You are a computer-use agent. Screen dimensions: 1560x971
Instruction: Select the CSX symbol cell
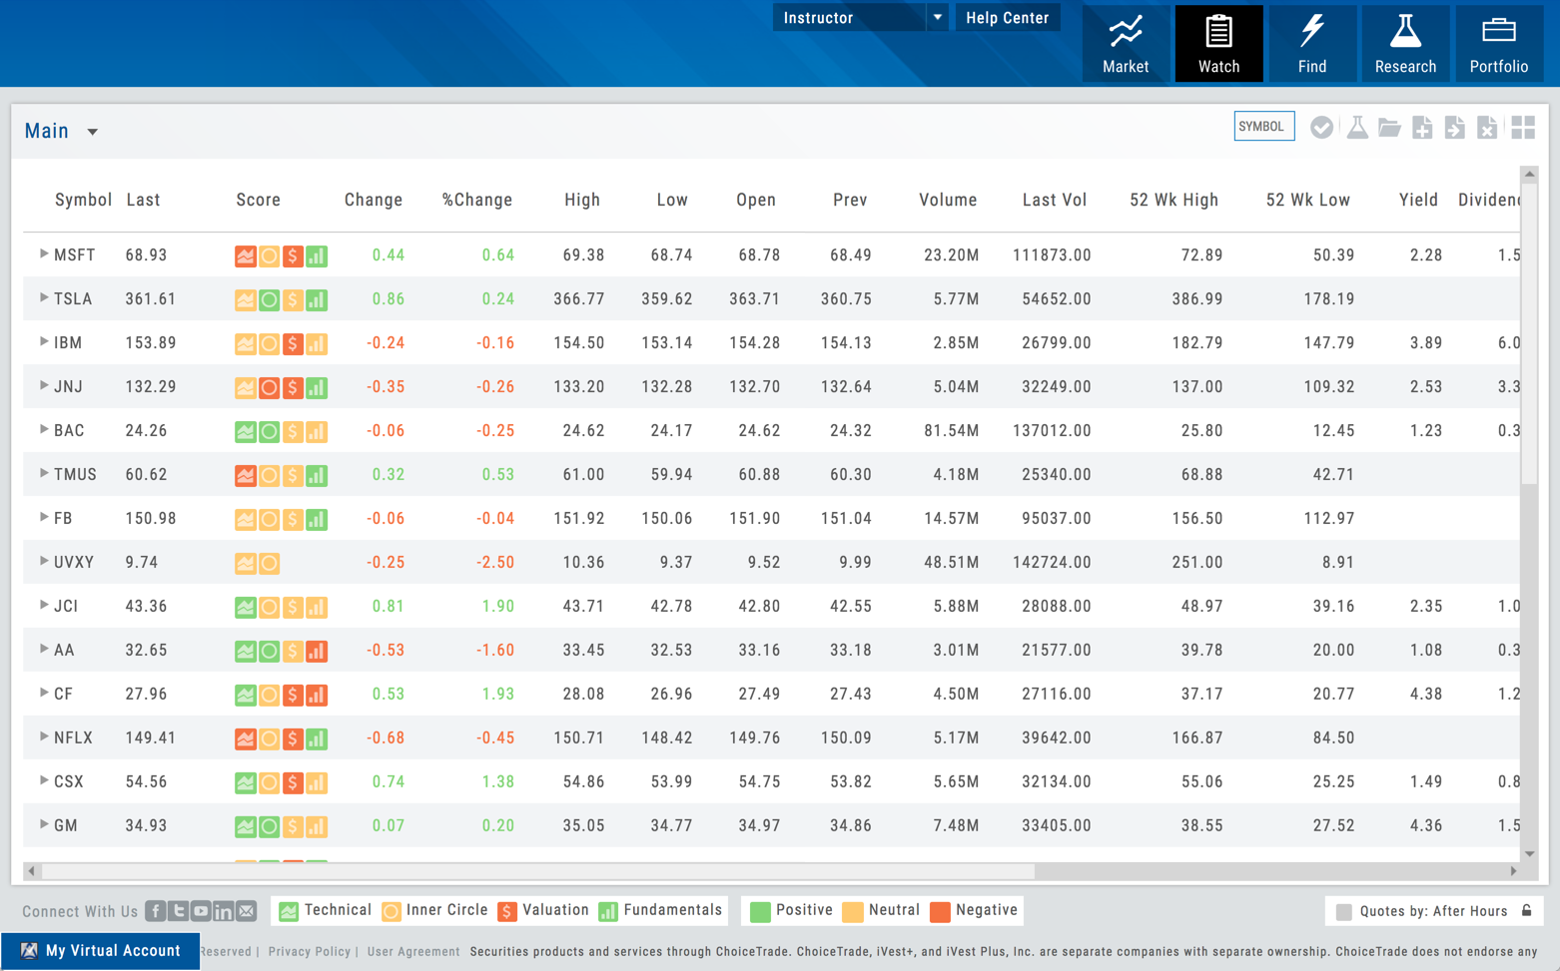[x=69, y=781]
